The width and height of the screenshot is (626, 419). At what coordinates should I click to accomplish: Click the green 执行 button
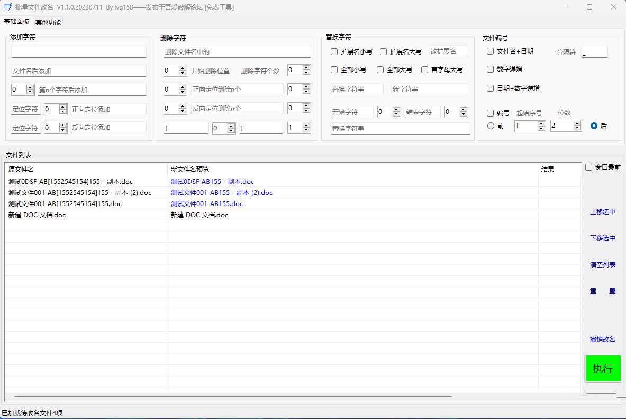[x=603, y=369]
